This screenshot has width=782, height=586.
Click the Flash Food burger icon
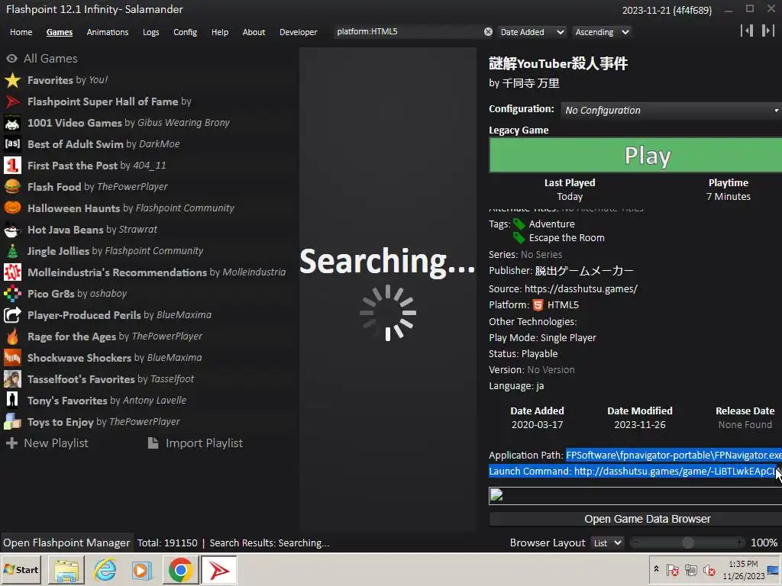pyautogui.click(x=12, y=187)
